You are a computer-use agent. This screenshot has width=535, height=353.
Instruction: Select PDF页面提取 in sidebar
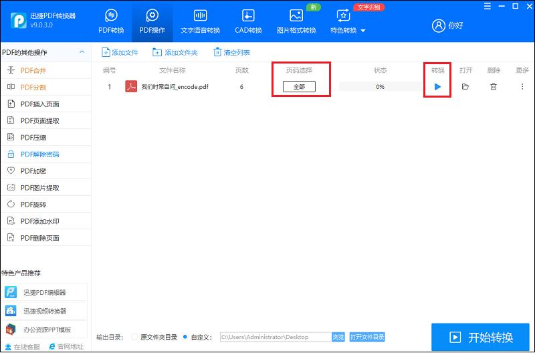click(46, 120)
